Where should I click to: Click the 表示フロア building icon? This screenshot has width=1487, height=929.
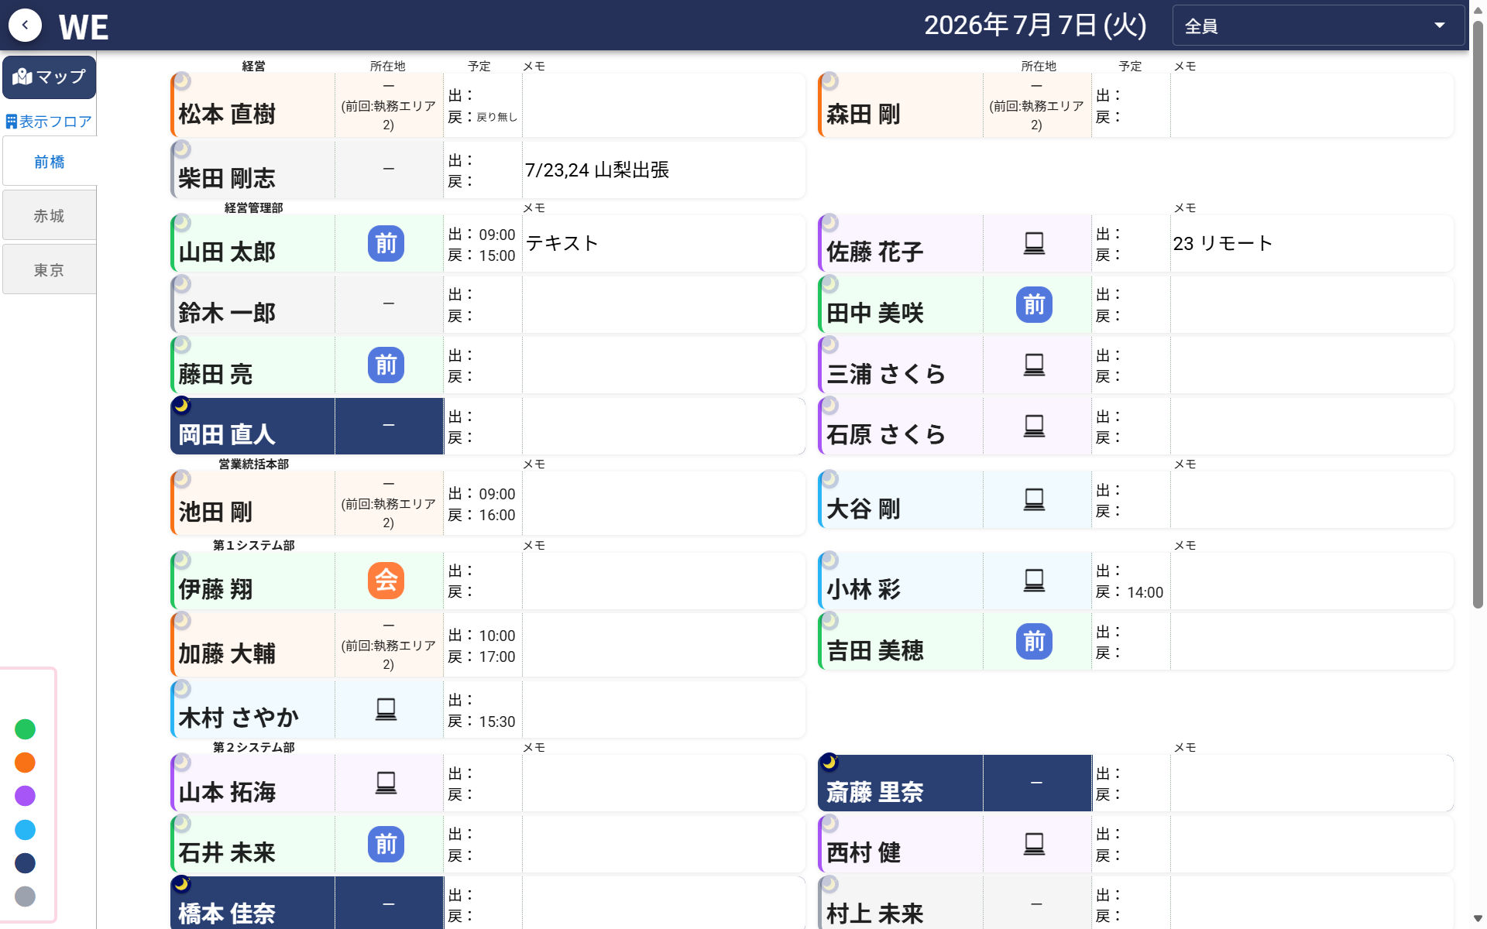12,122
